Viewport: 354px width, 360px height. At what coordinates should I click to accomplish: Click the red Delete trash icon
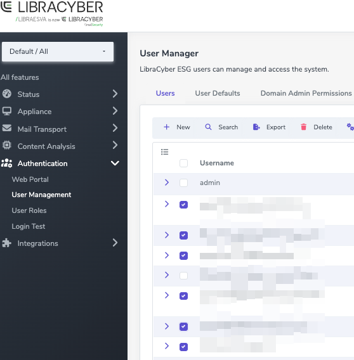point(304,127)
